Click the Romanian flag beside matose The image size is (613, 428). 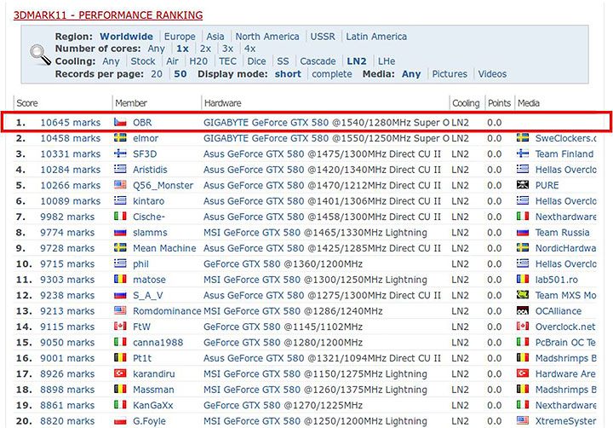pos(120,279)
